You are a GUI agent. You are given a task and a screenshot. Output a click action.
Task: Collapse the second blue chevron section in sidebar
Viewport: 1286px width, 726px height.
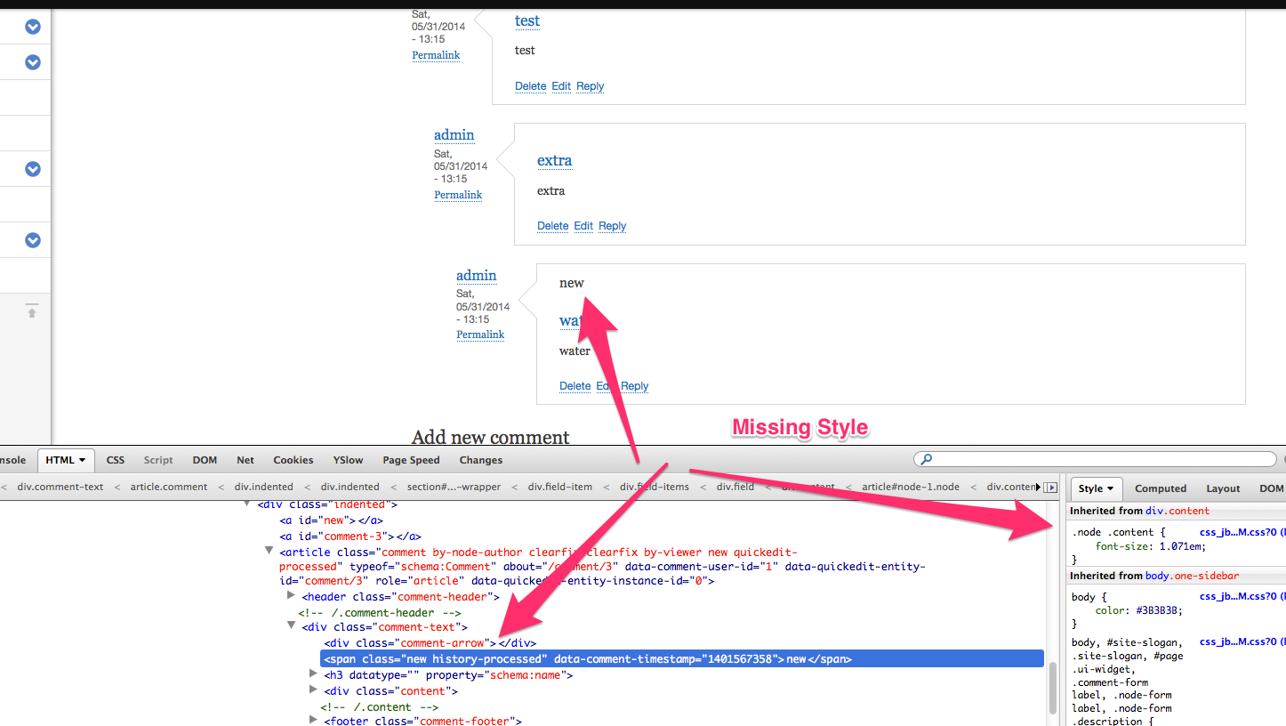(x=32, y=62)
